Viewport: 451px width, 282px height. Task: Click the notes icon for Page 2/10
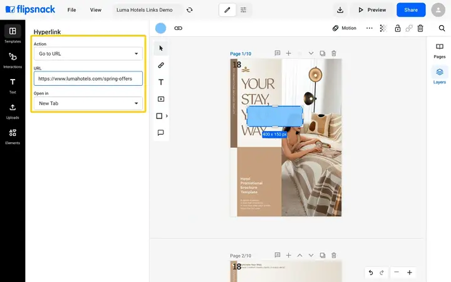(x=277, y=255)
